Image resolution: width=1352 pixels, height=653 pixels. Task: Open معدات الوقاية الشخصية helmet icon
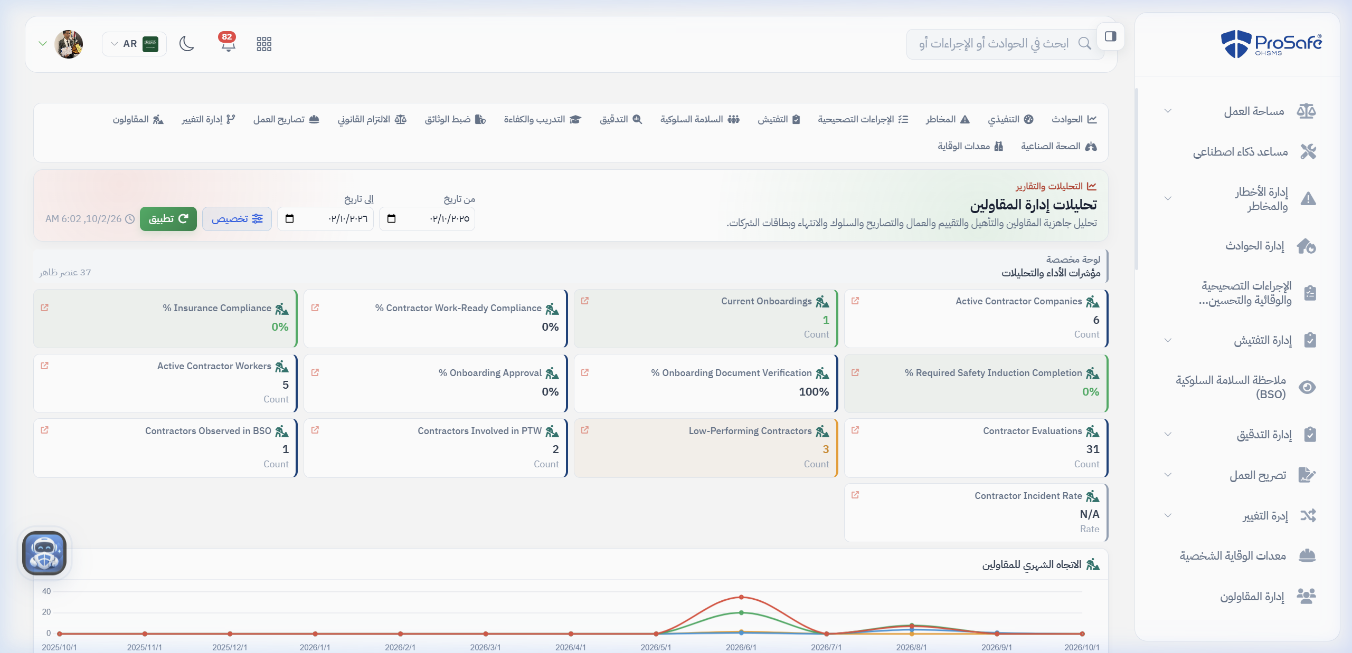tap(1307, 555)
